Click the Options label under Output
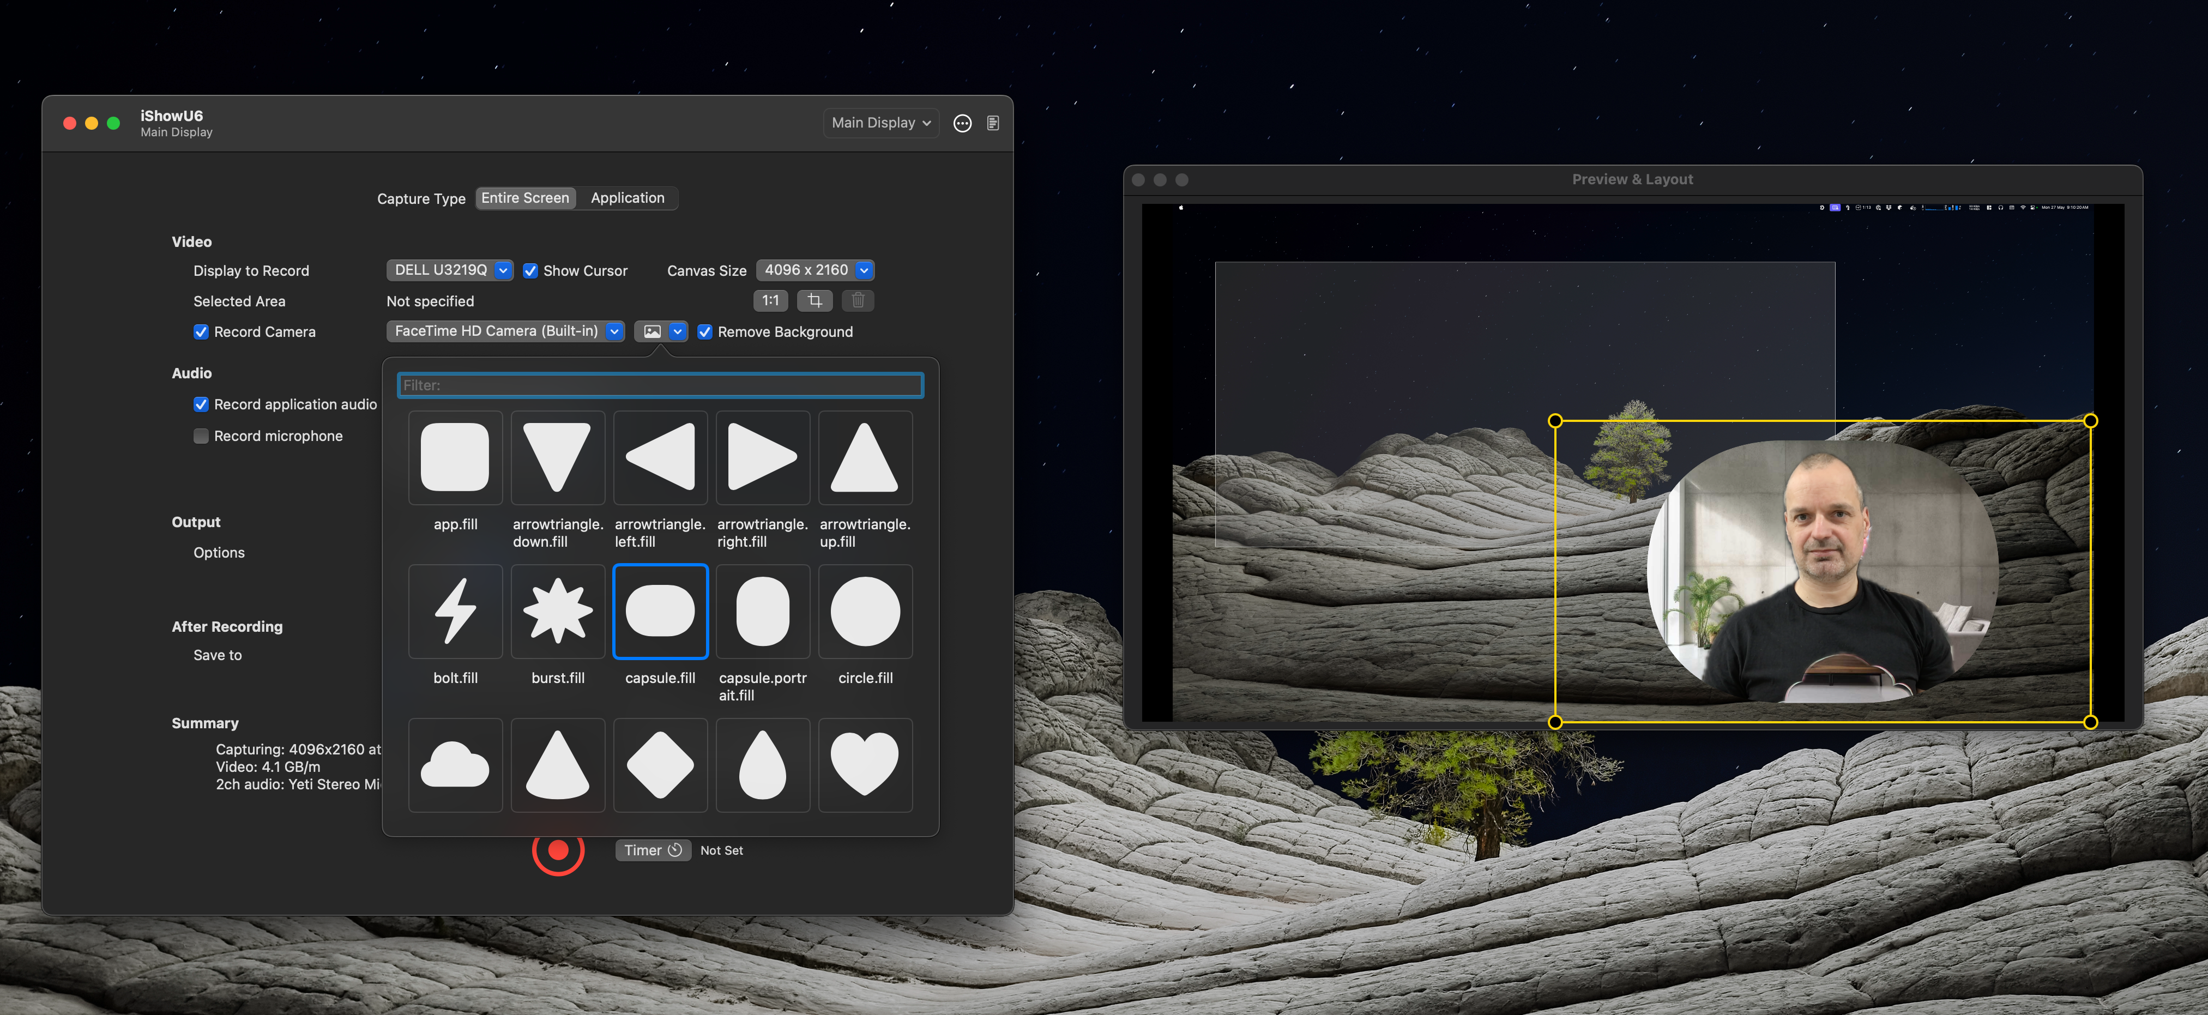 click(x=219, y=553)
